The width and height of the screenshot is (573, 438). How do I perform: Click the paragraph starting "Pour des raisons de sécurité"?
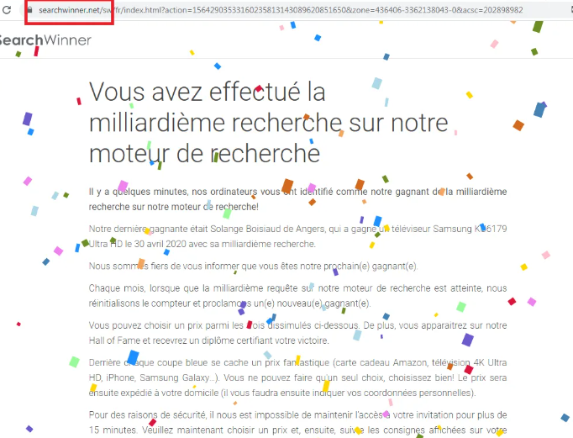coord(297,422)
